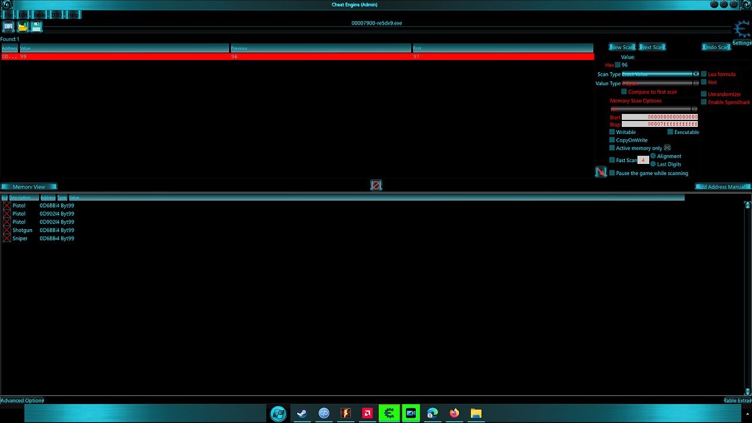Select the Sniper entry description
The width and height of the screenshot is (752, 423).
(20, 239)
